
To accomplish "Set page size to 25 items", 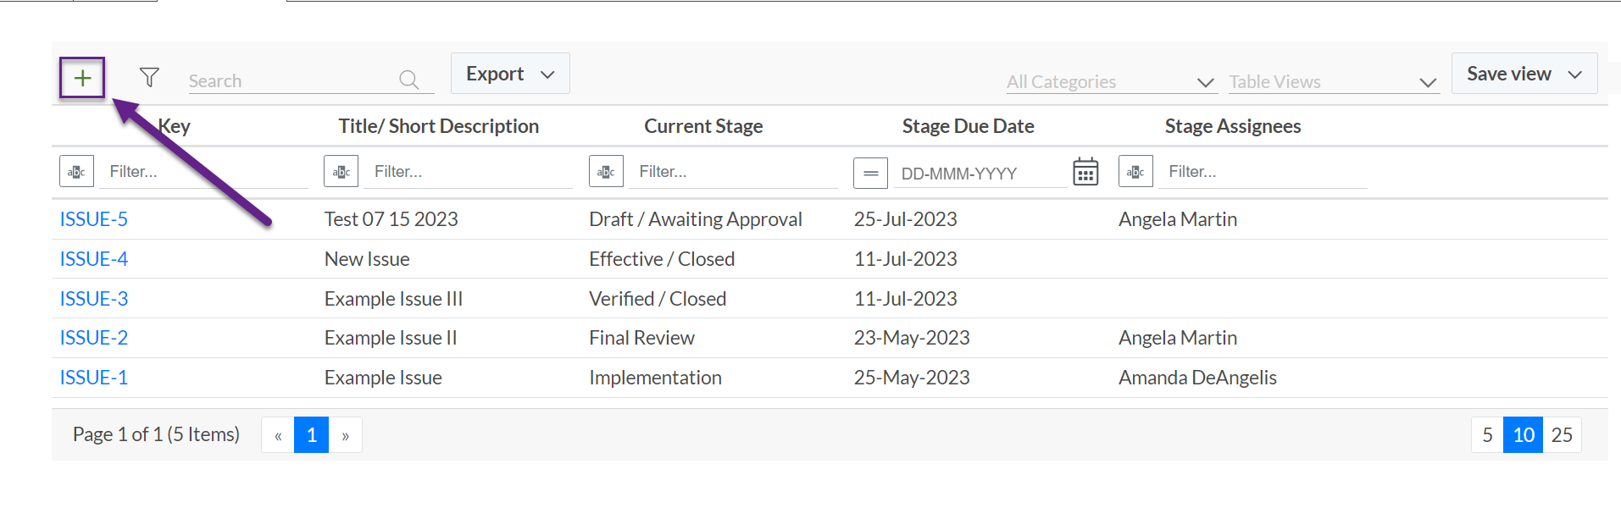I will [x=1562, y=435].
